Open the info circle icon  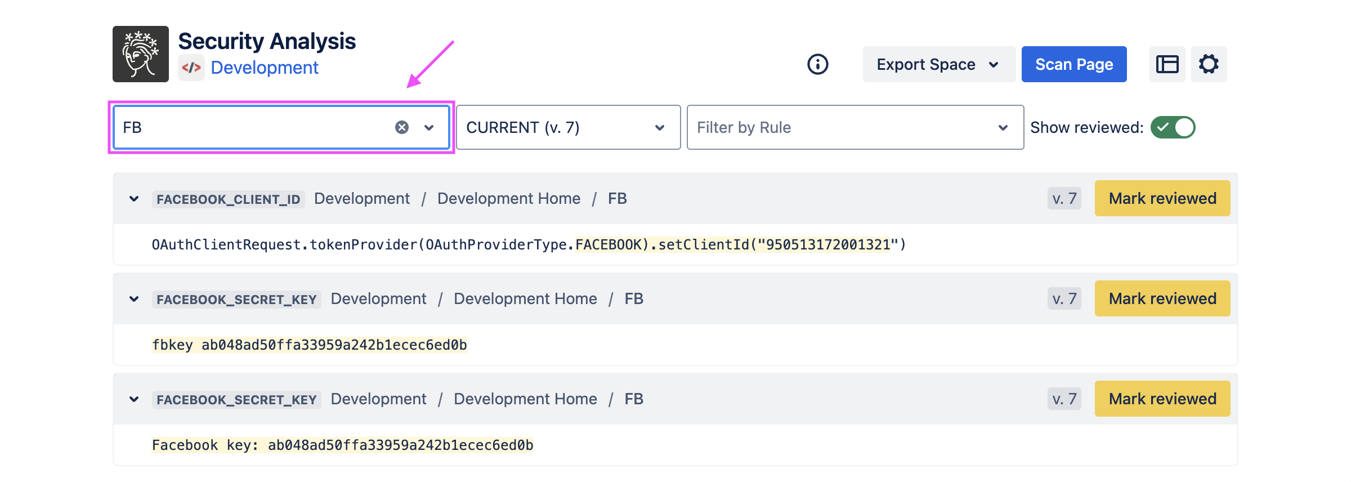(x=817, y=64)
